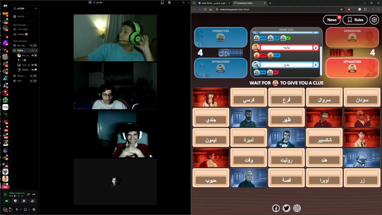Viewport: 382px width, 215px height.
Task: Open a new browser tab
Action: tap(270, 3)
